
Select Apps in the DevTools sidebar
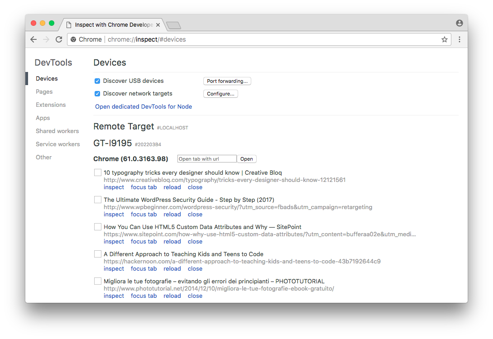(43, 118)
